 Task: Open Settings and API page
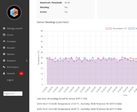[15, 28]
